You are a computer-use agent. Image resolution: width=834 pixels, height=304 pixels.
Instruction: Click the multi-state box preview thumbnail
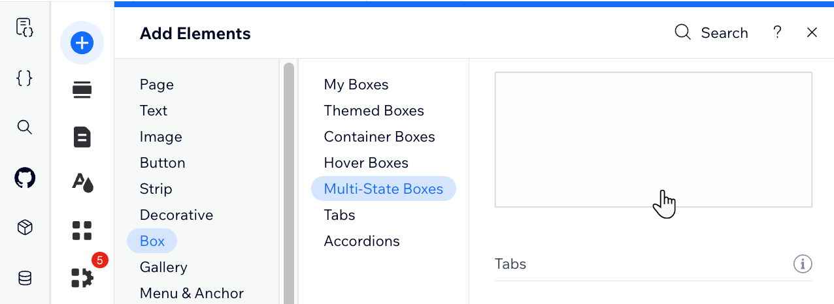pos(654,140)
